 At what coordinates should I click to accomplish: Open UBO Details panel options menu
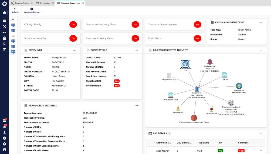tap(261, 133)
